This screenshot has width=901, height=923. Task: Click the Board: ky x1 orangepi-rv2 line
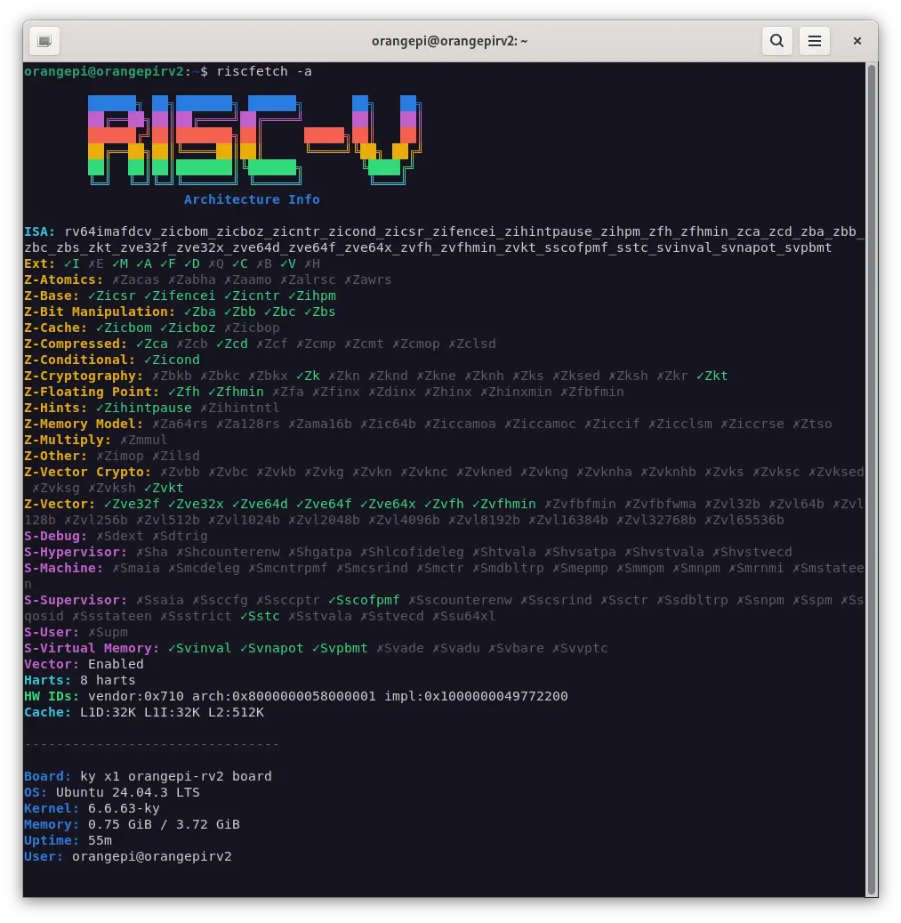click(148, 776)
